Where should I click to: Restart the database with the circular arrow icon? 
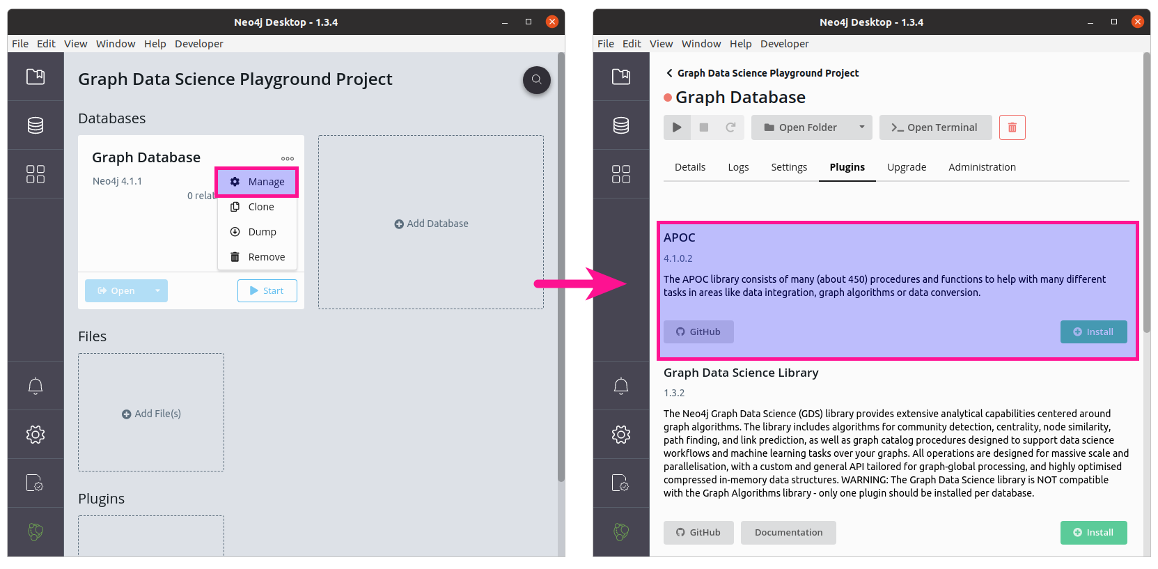730,127
